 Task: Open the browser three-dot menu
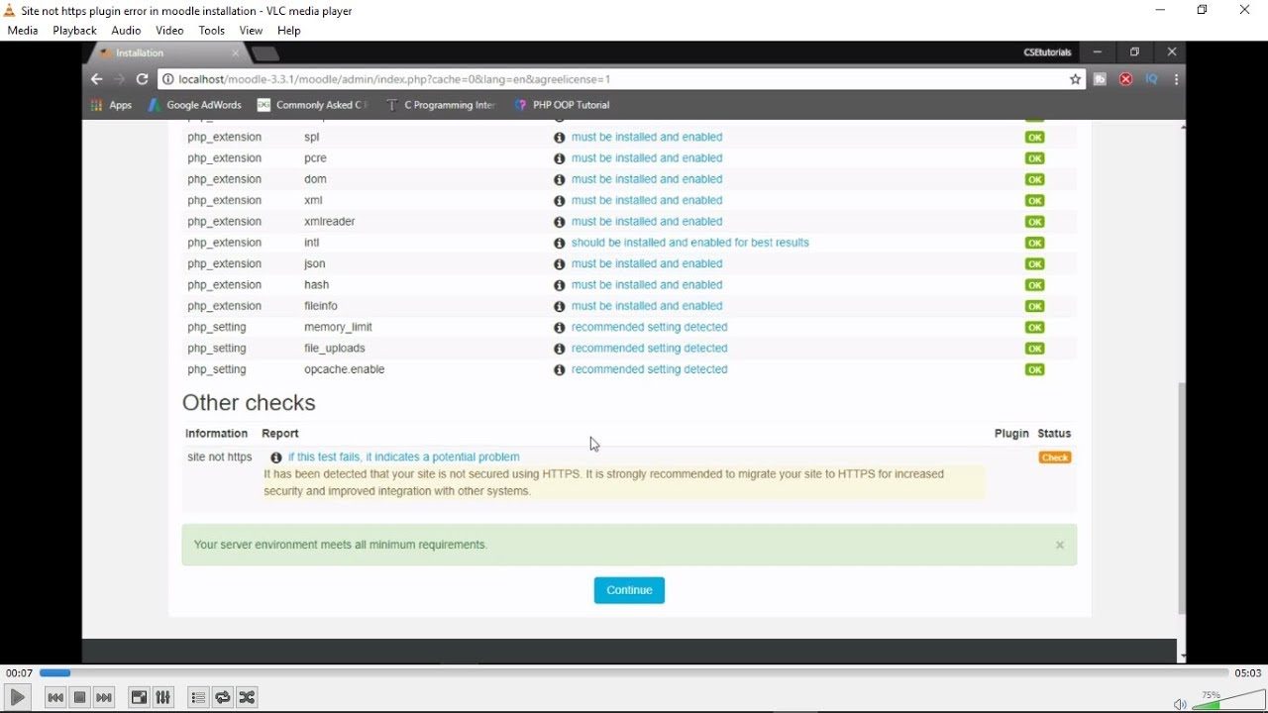tap(1177, 79)
